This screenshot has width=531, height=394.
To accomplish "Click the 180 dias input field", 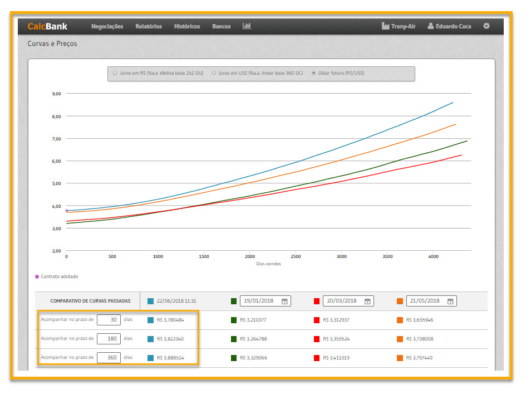I will pyautogui.click(x=109, y=339).
